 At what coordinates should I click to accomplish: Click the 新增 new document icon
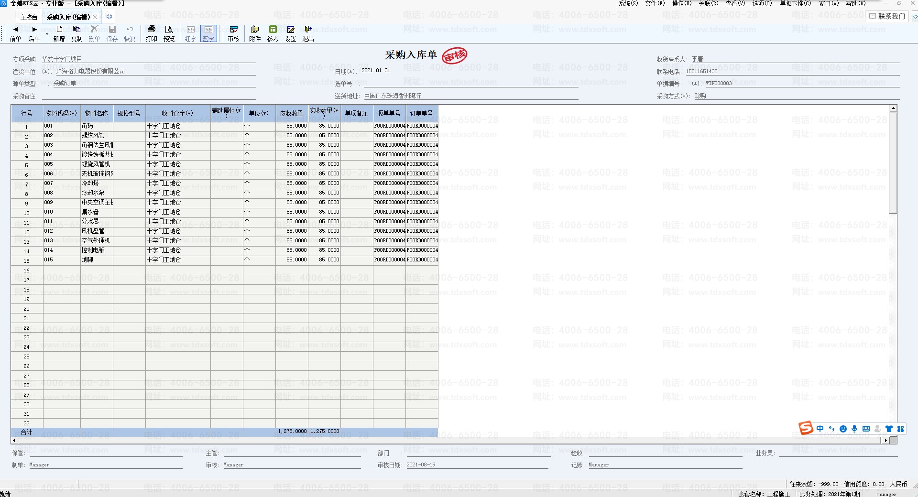click(59, 33)
